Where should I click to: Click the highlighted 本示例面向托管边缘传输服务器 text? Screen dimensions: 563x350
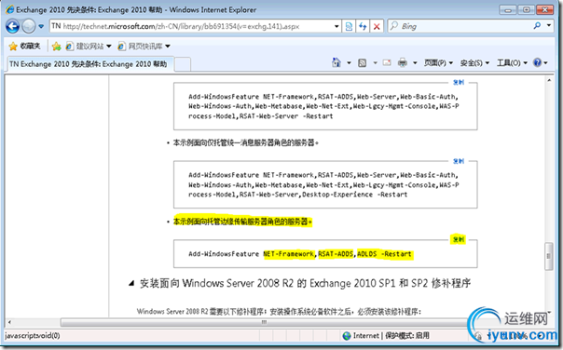tap(242, 222)
